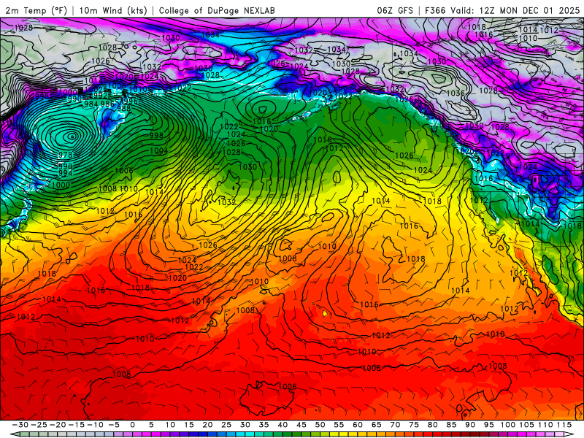The height and width of the screenshot is (438, 584).
Task: Click the 15 value on the temperature scale
Action: click(x=189, y=425)
